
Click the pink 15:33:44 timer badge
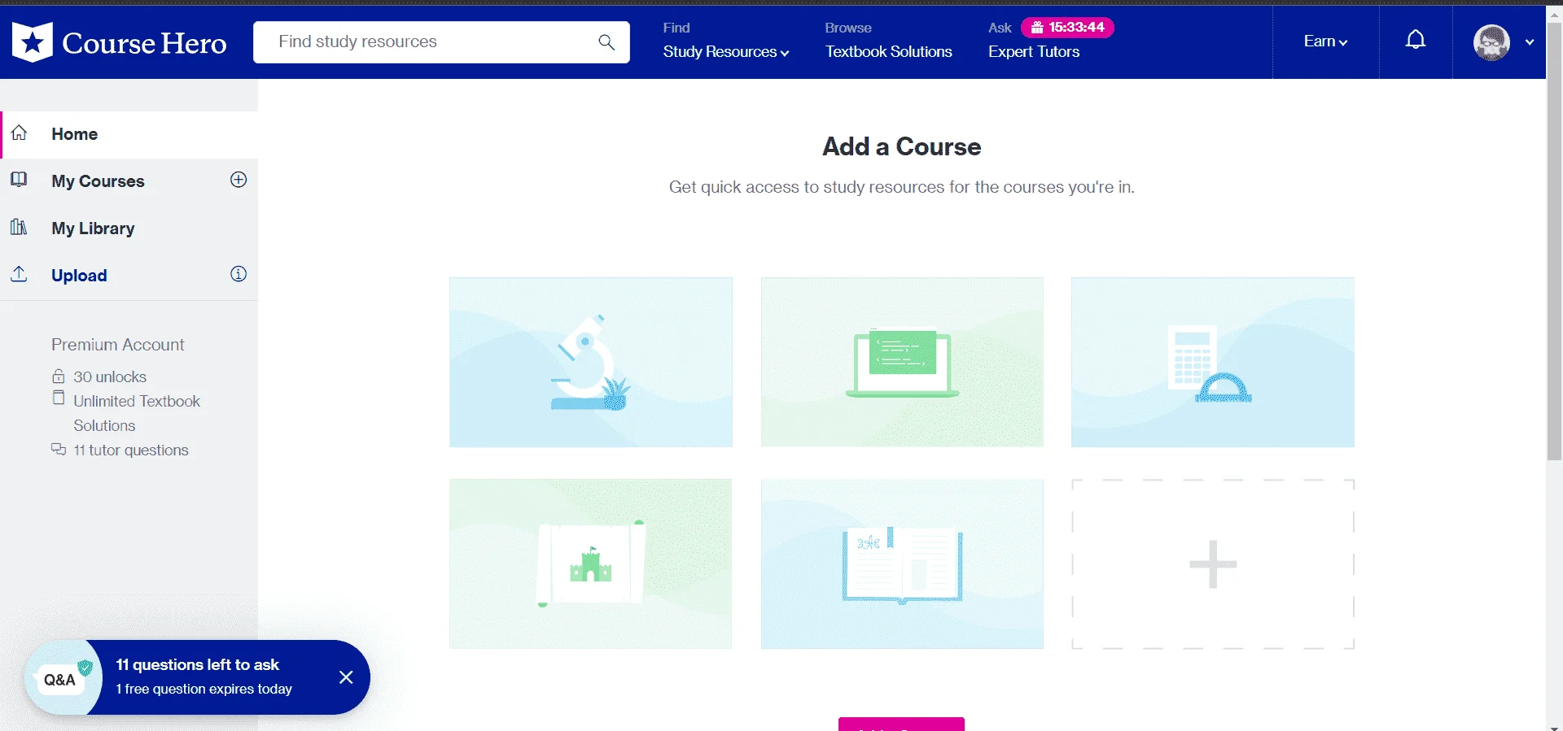(1067, 28)
